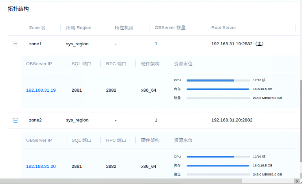Click 246.0 MB/881.0 GB disk value

pyautogui.click(x=267, y=175)
